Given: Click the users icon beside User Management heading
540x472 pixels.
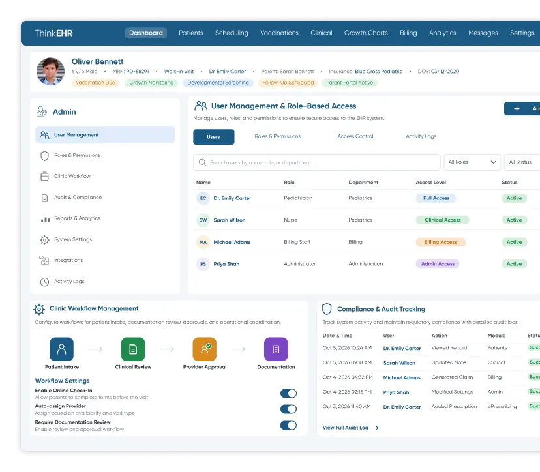Looking at the screenshot, I should coord(201,106).
